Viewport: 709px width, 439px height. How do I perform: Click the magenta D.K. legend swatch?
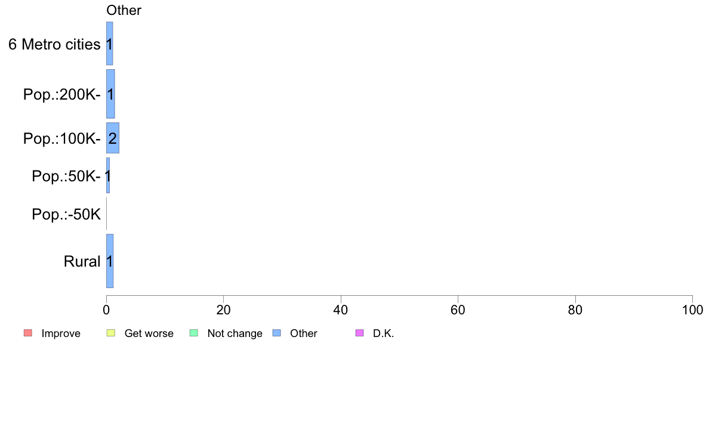pos(359,333)
